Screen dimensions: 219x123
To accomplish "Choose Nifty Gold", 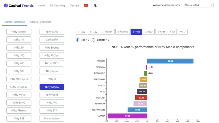I will click(x=52, y=95).
